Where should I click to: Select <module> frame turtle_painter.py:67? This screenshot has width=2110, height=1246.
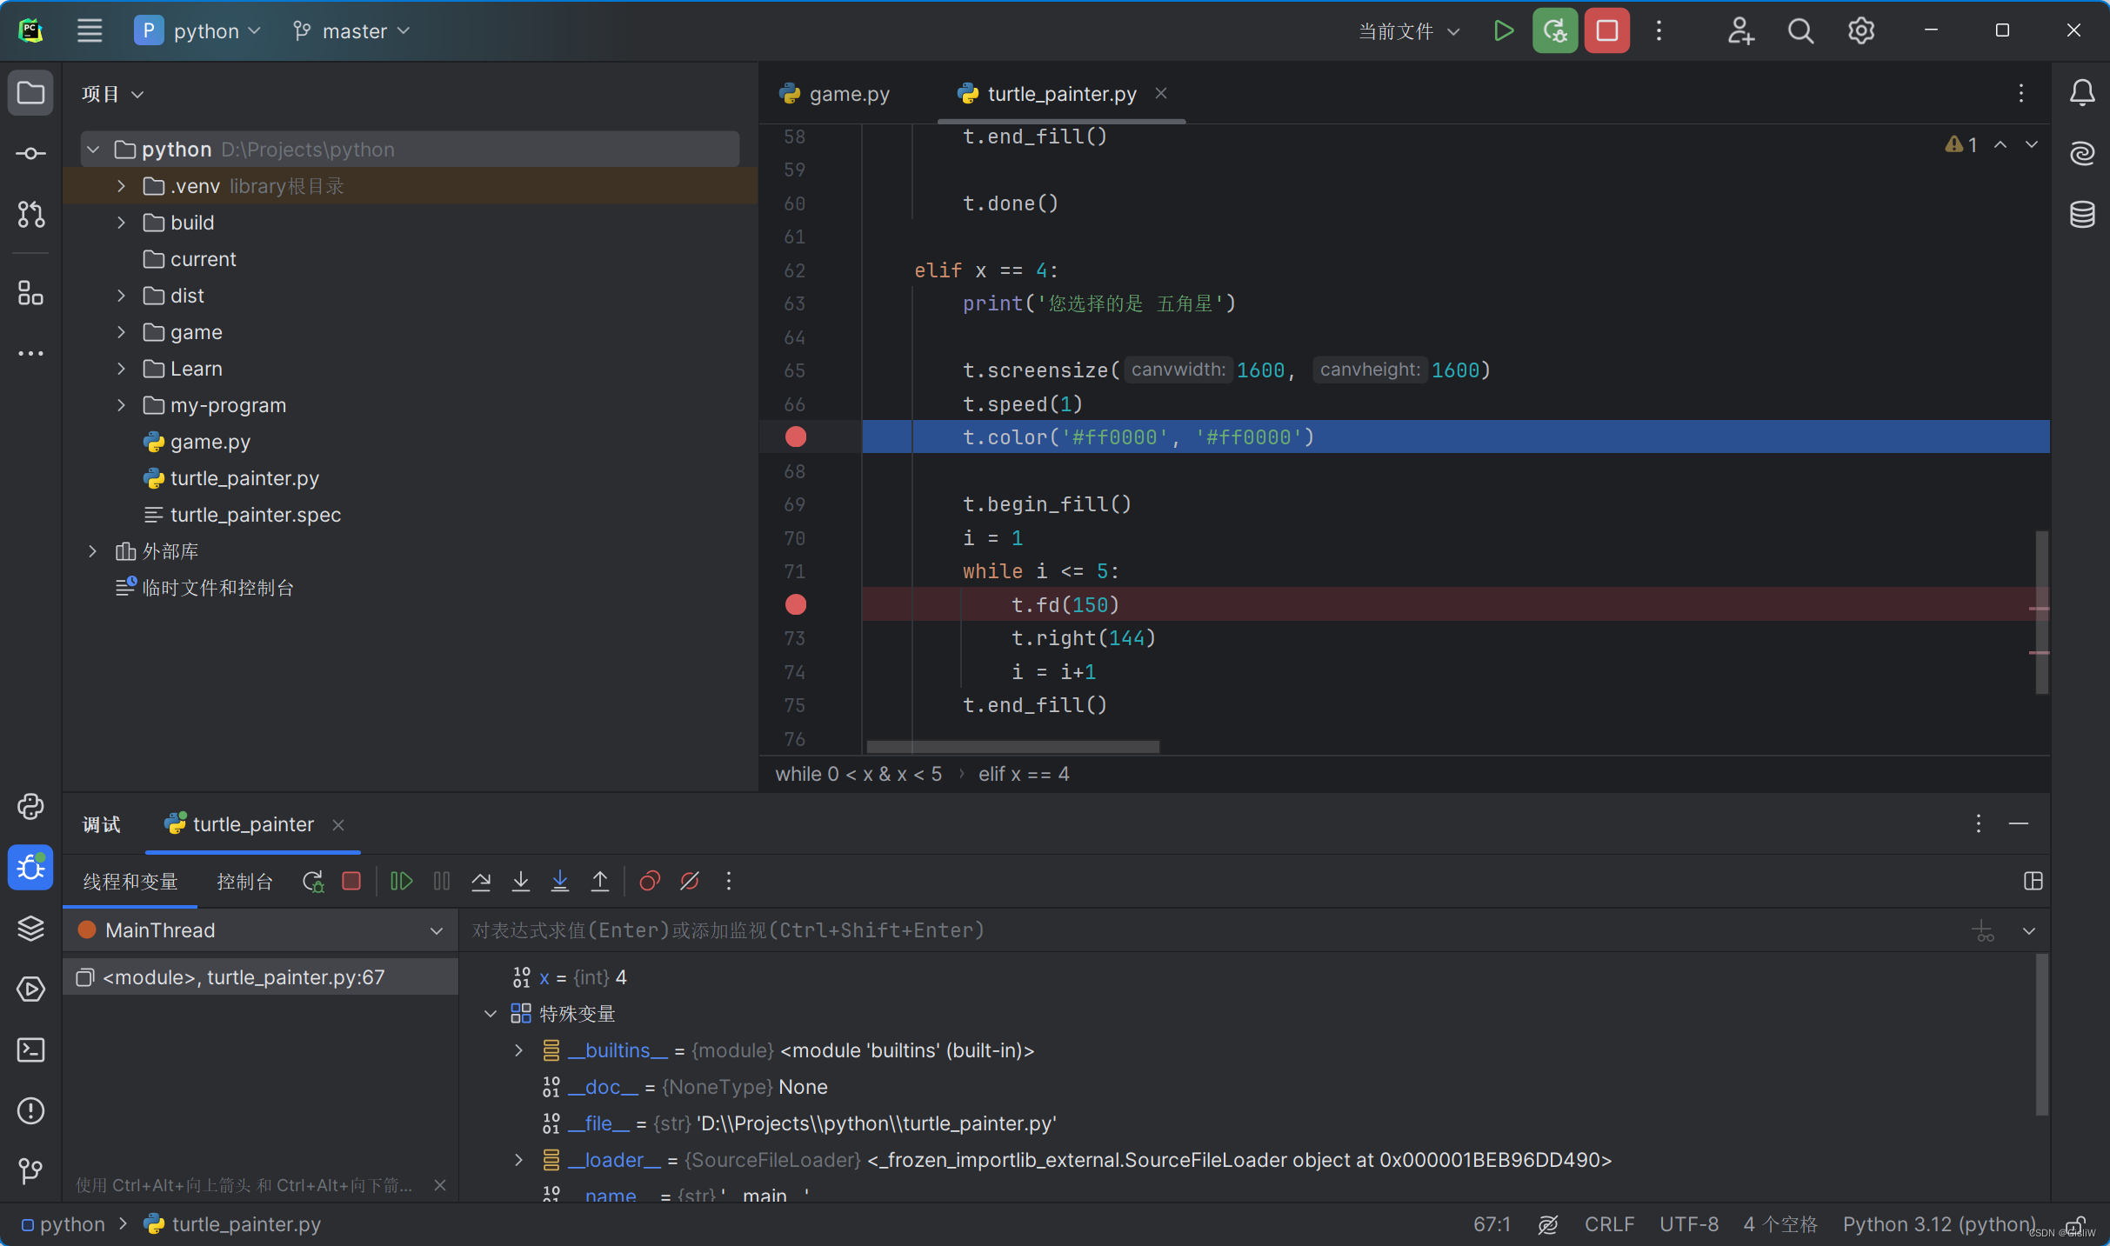click(261, 977)
